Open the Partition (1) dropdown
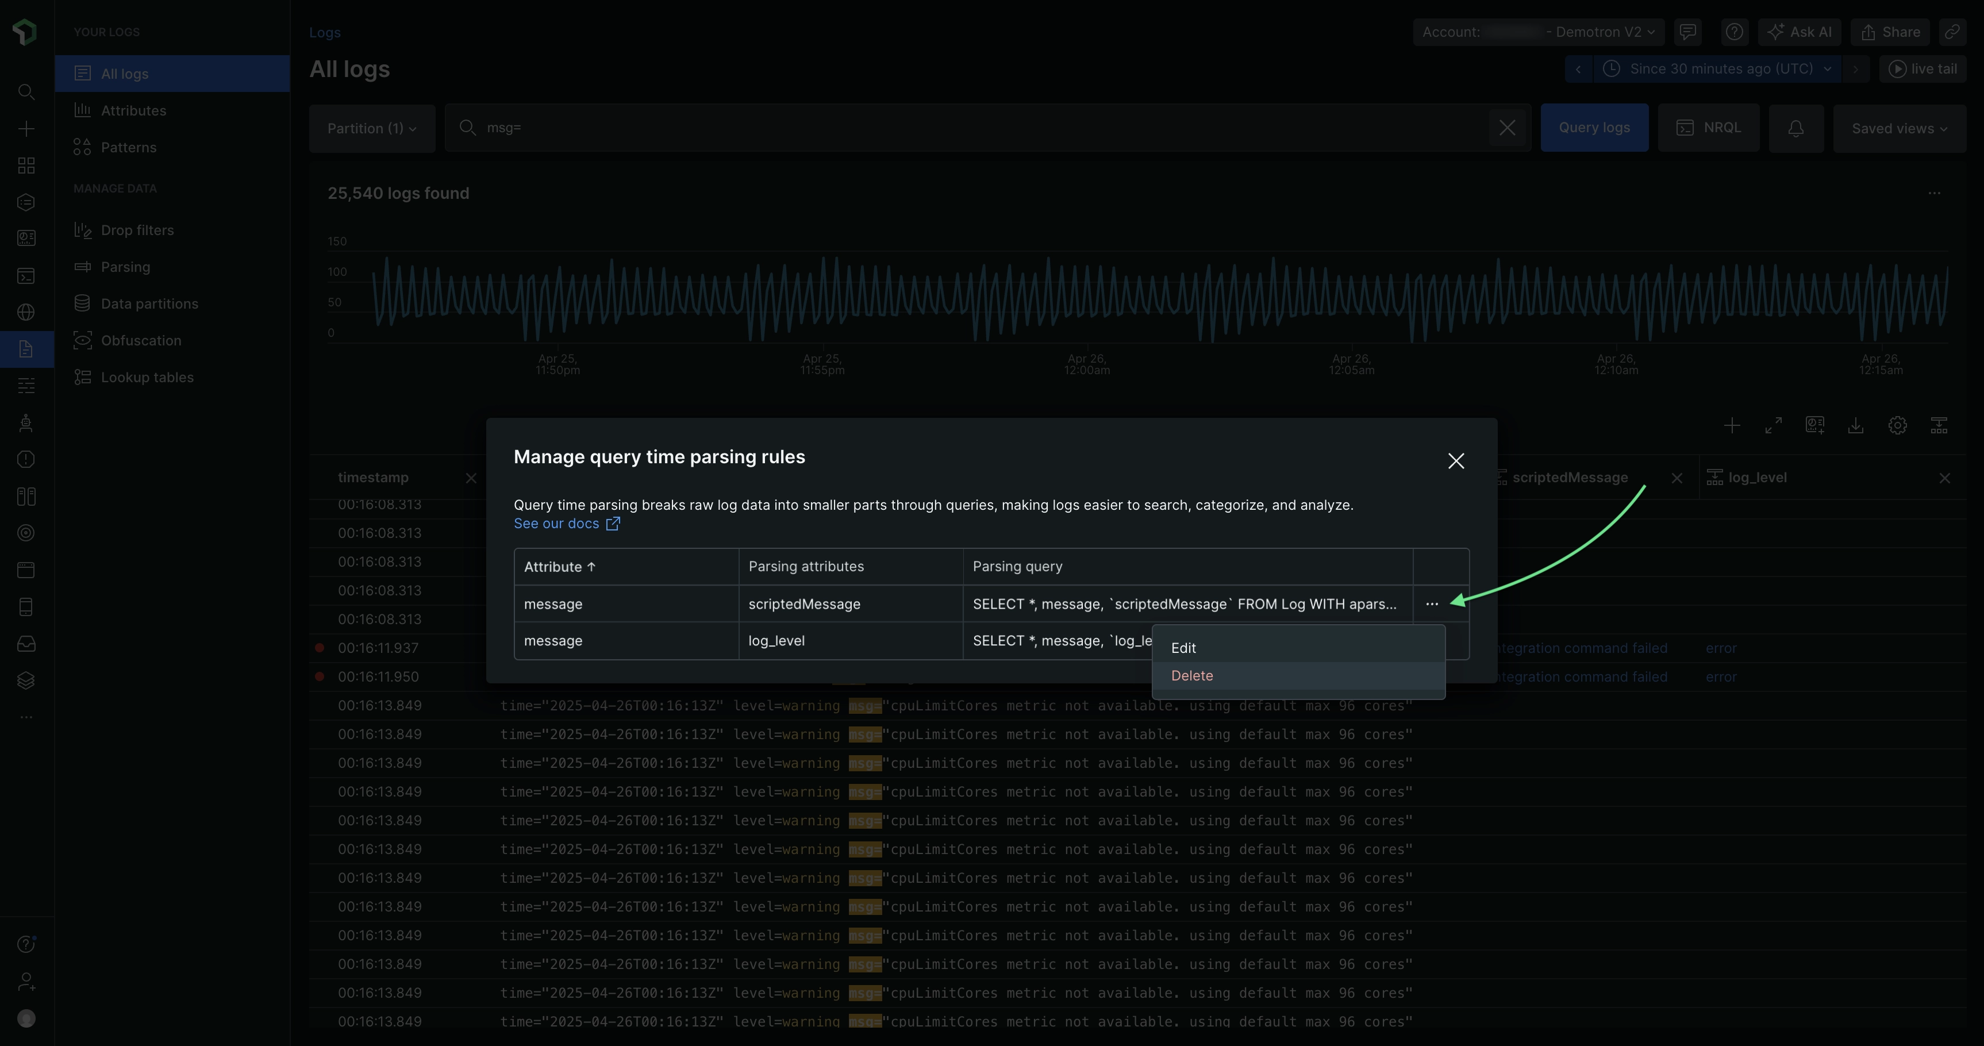The image size is (1984, 1046). tap(372, 129)
